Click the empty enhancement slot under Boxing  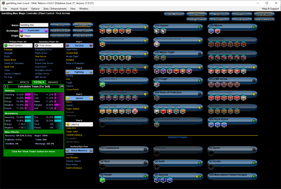tap(102, 124)
